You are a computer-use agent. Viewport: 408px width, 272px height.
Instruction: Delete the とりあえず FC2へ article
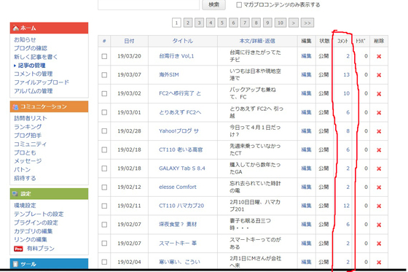(x=379, y=112)
